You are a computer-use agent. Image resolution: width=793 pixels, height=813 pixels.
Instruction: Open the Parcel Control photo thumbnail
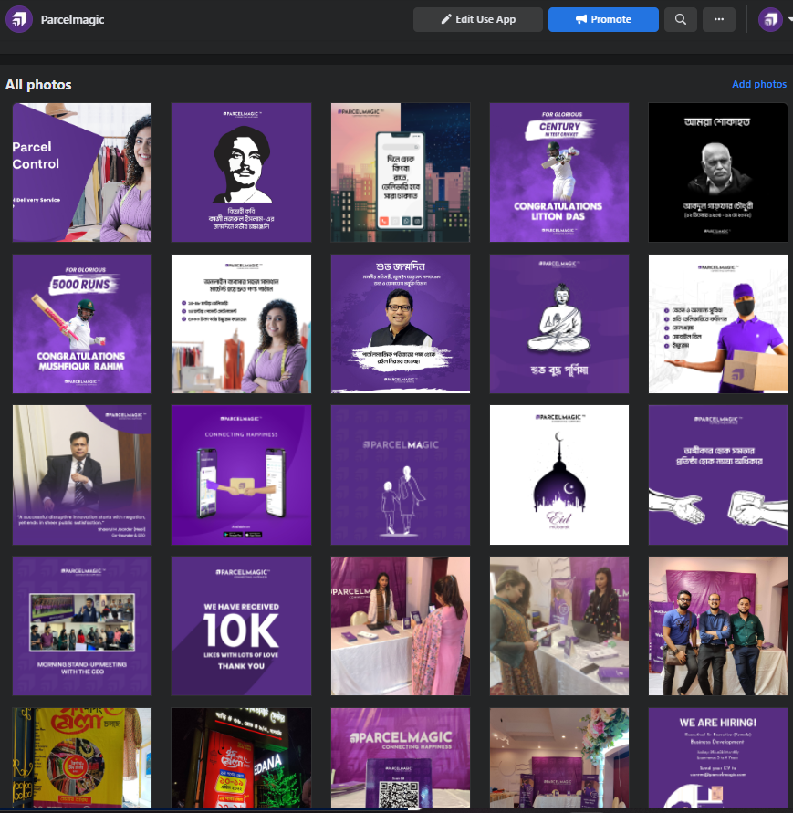[x=82, y=172]
